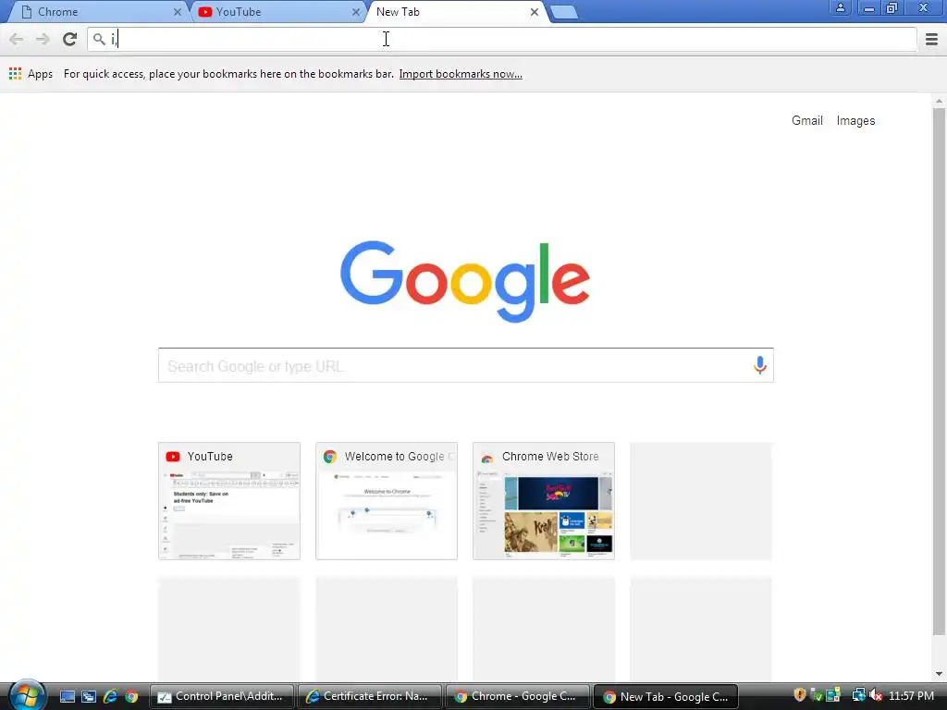The width and height of the screenshot is (947, 710).
Task: Open a new tab with the tab button
Action: pyautogui.click(x=564, y=12)
